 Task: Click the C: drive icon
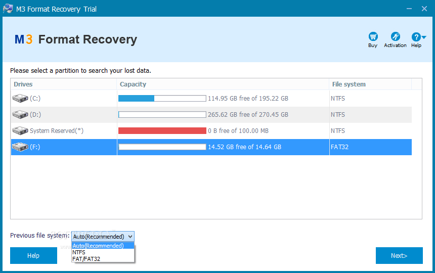pyautogui.click(x=20, y=98)
